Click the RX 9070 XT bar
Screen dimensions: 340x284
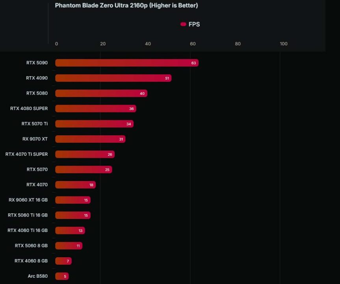[x=90, y=139]
